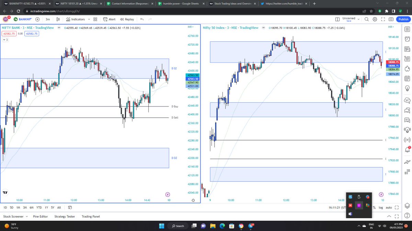
Task: Open the quick search magnifier
Action: pos(367,19)
